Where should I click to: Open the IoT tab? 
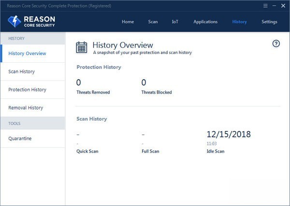[175, 22]
